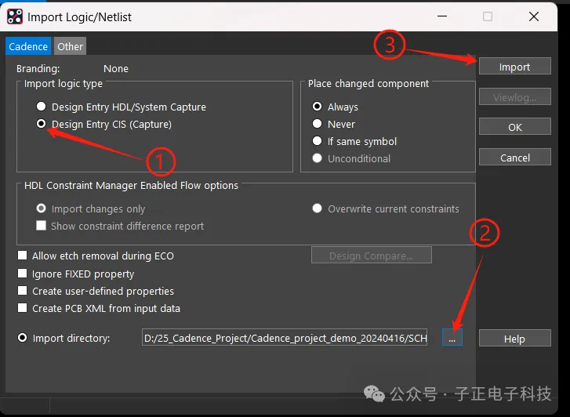Viewport: 570px width, 417px height.
Task: Tick Show constraint difference report checkbox
Action: 41,226
